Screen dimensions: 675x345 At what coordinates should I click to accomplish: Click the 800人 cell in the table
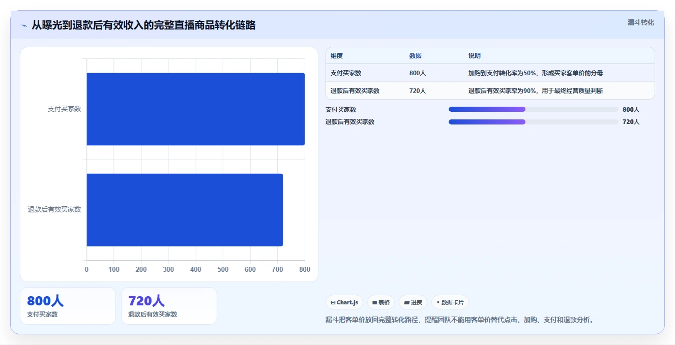coord(418,73)
